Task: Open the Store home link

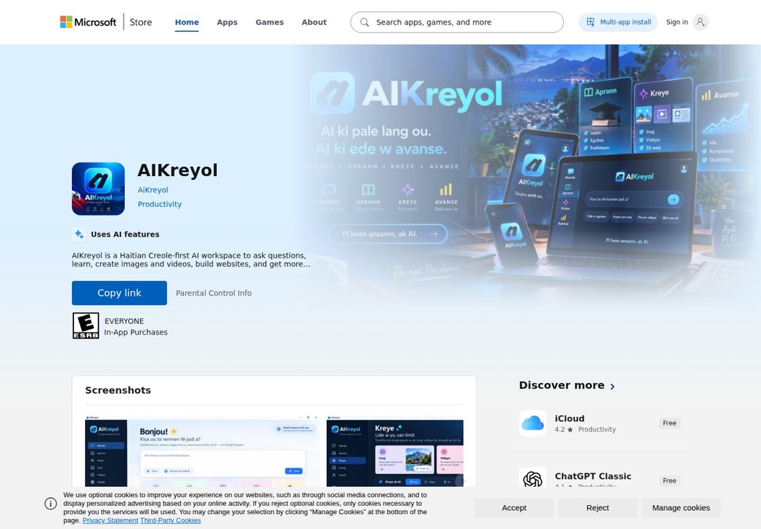Action: (x=141, y=22)
